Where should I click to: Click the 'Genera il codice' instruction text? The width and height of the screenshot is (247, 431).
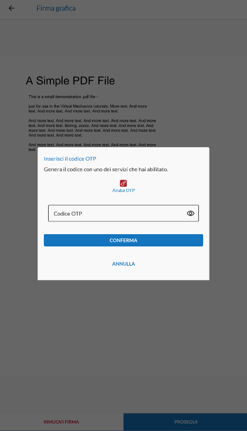point(106,169)
